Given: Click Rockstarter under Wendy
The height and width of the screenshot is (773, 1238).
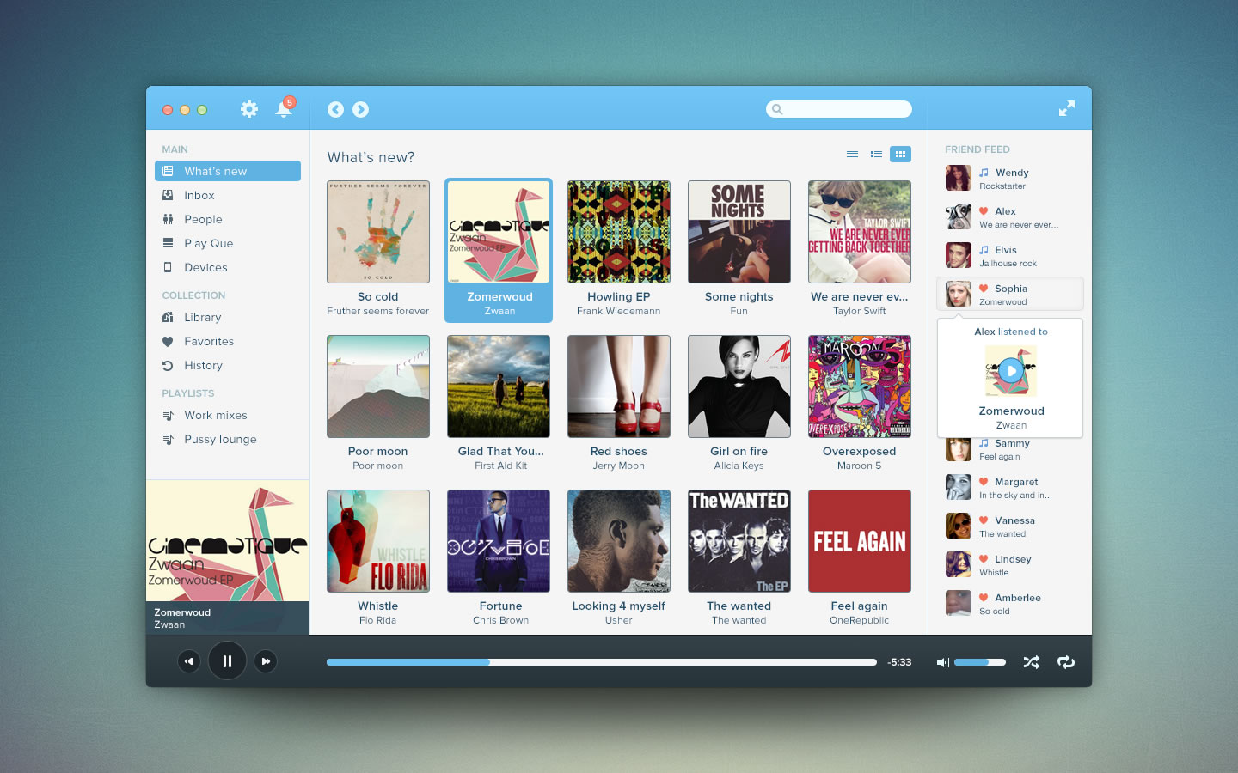Looking at the screenshot, I should click(1002, 186).
